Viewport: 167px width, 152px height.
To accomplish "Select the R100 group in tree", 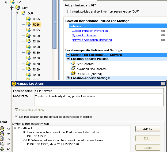I will [x=36, y=36].
